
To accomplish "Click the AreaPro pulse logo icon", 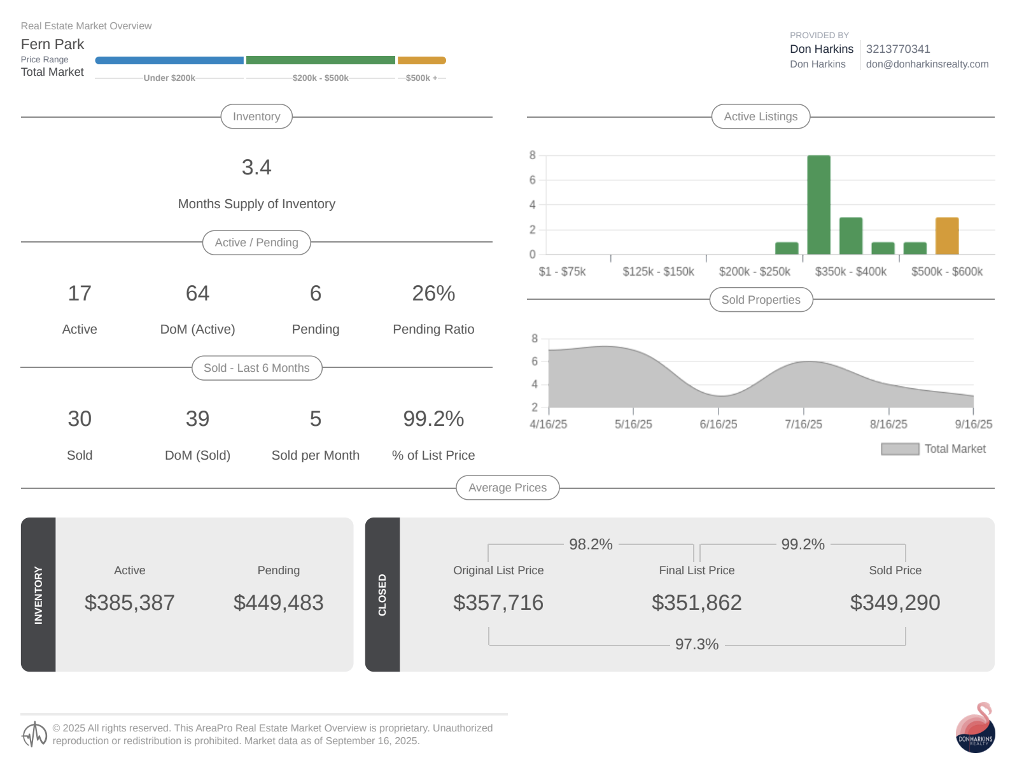I will (34, 735).
